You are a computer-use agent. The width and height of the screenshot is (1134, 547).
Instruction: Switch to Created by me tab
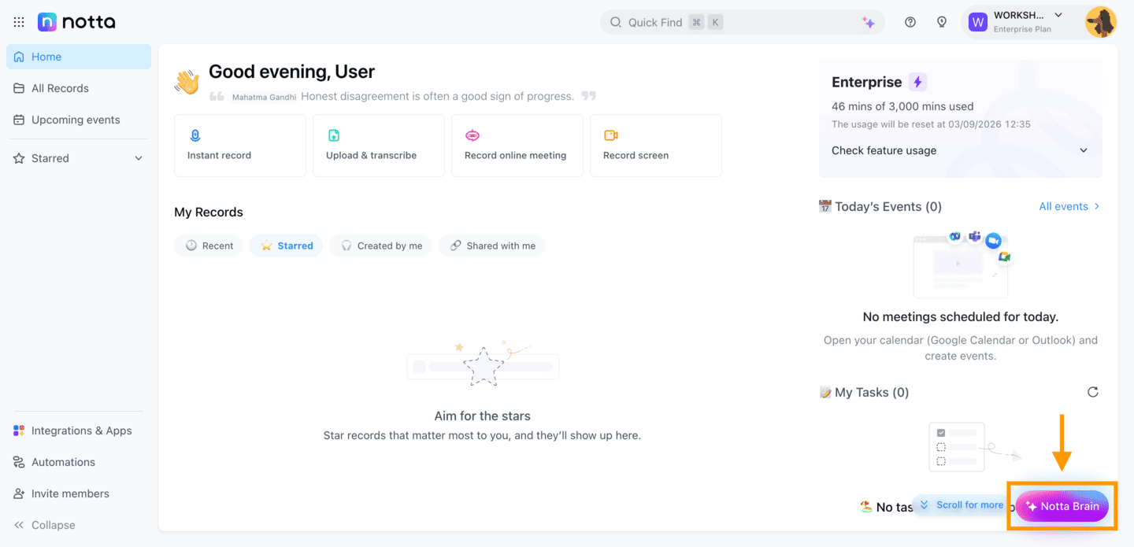(x=381, y=246)
